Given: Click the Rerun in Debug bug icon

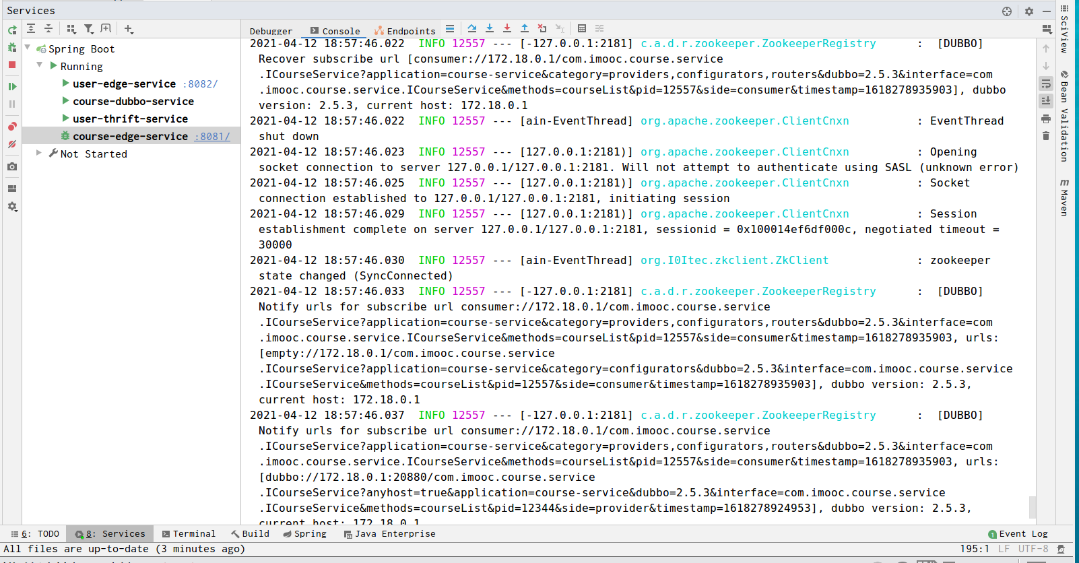Looking at the screenshot, I should 12,48.
